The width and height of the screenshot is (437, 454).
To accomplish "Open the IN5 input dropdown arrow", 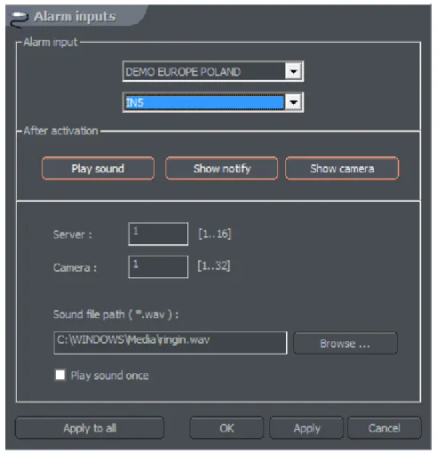I will [x=293, y=102].
